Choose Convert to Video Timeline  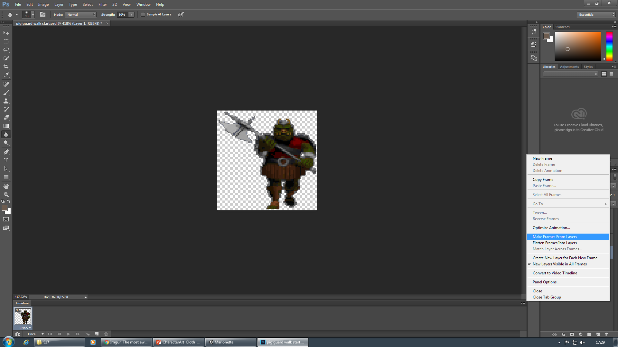click(568, 273)
